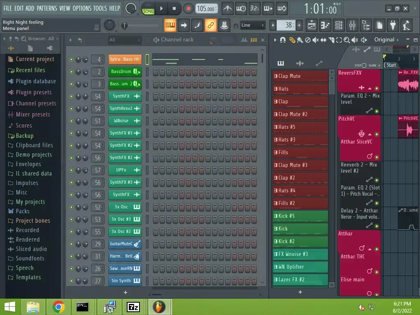Click the tempo field showing 105.000
This screenshot has height=315, width=420.
pos(206,9)
